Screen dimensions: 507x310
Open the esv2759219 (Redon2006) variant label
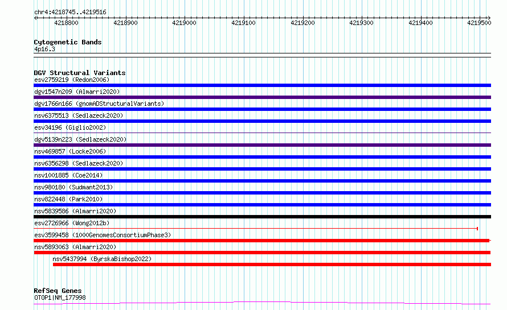[x=72, y=80]
